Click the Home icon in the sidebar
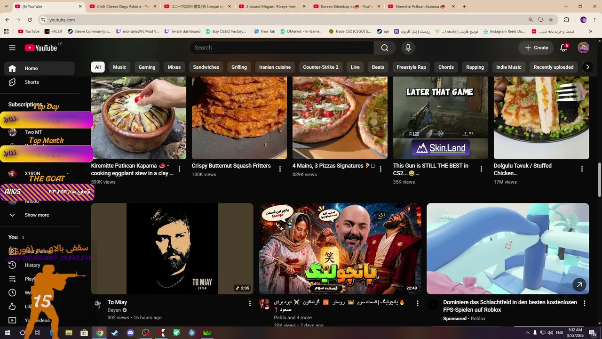 tap(12, 68)
